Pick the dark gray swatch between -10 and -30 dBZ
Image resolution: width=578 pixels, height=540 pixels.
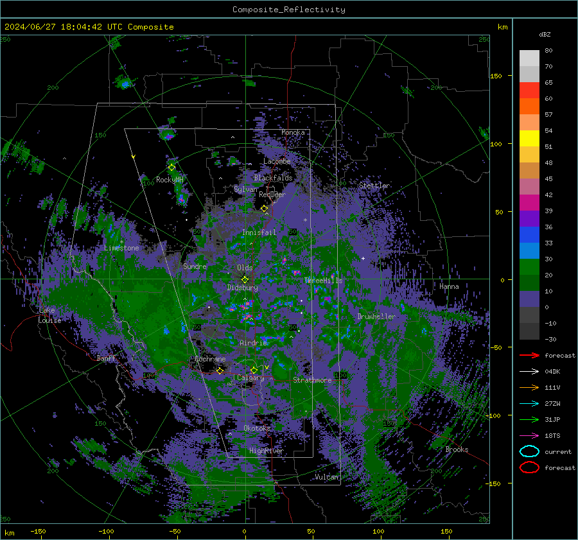[529, 331]
